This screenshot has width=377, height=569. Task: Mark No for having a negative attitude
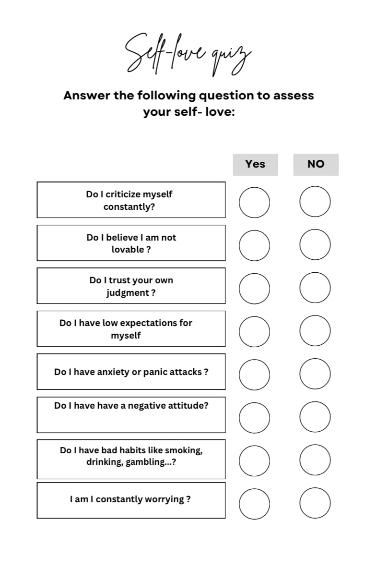315,417
